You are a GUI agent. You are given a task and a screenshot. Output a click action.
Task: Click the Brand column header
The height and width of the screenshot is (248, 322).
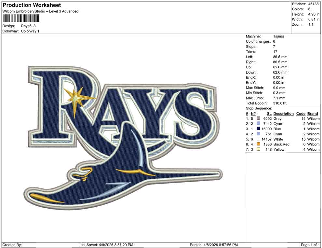312,114
